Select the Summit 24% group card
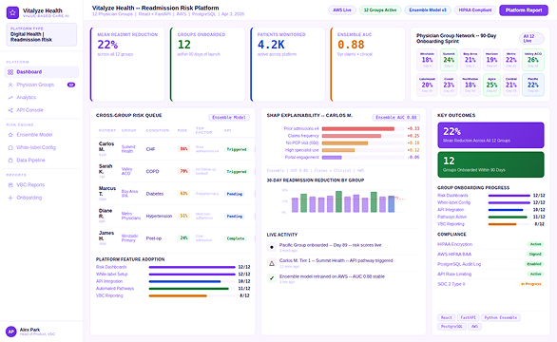The width and height of the screenshot is (557, 342). coord(449,60)
